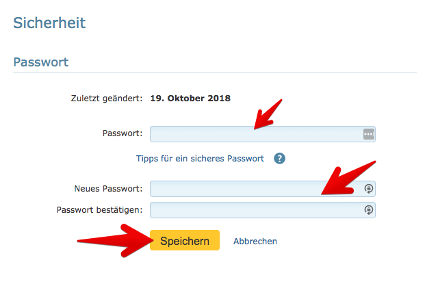This screenshot has height=286, width=438.
Task: Open the question mark help icon
Action: tap(279, 159)
